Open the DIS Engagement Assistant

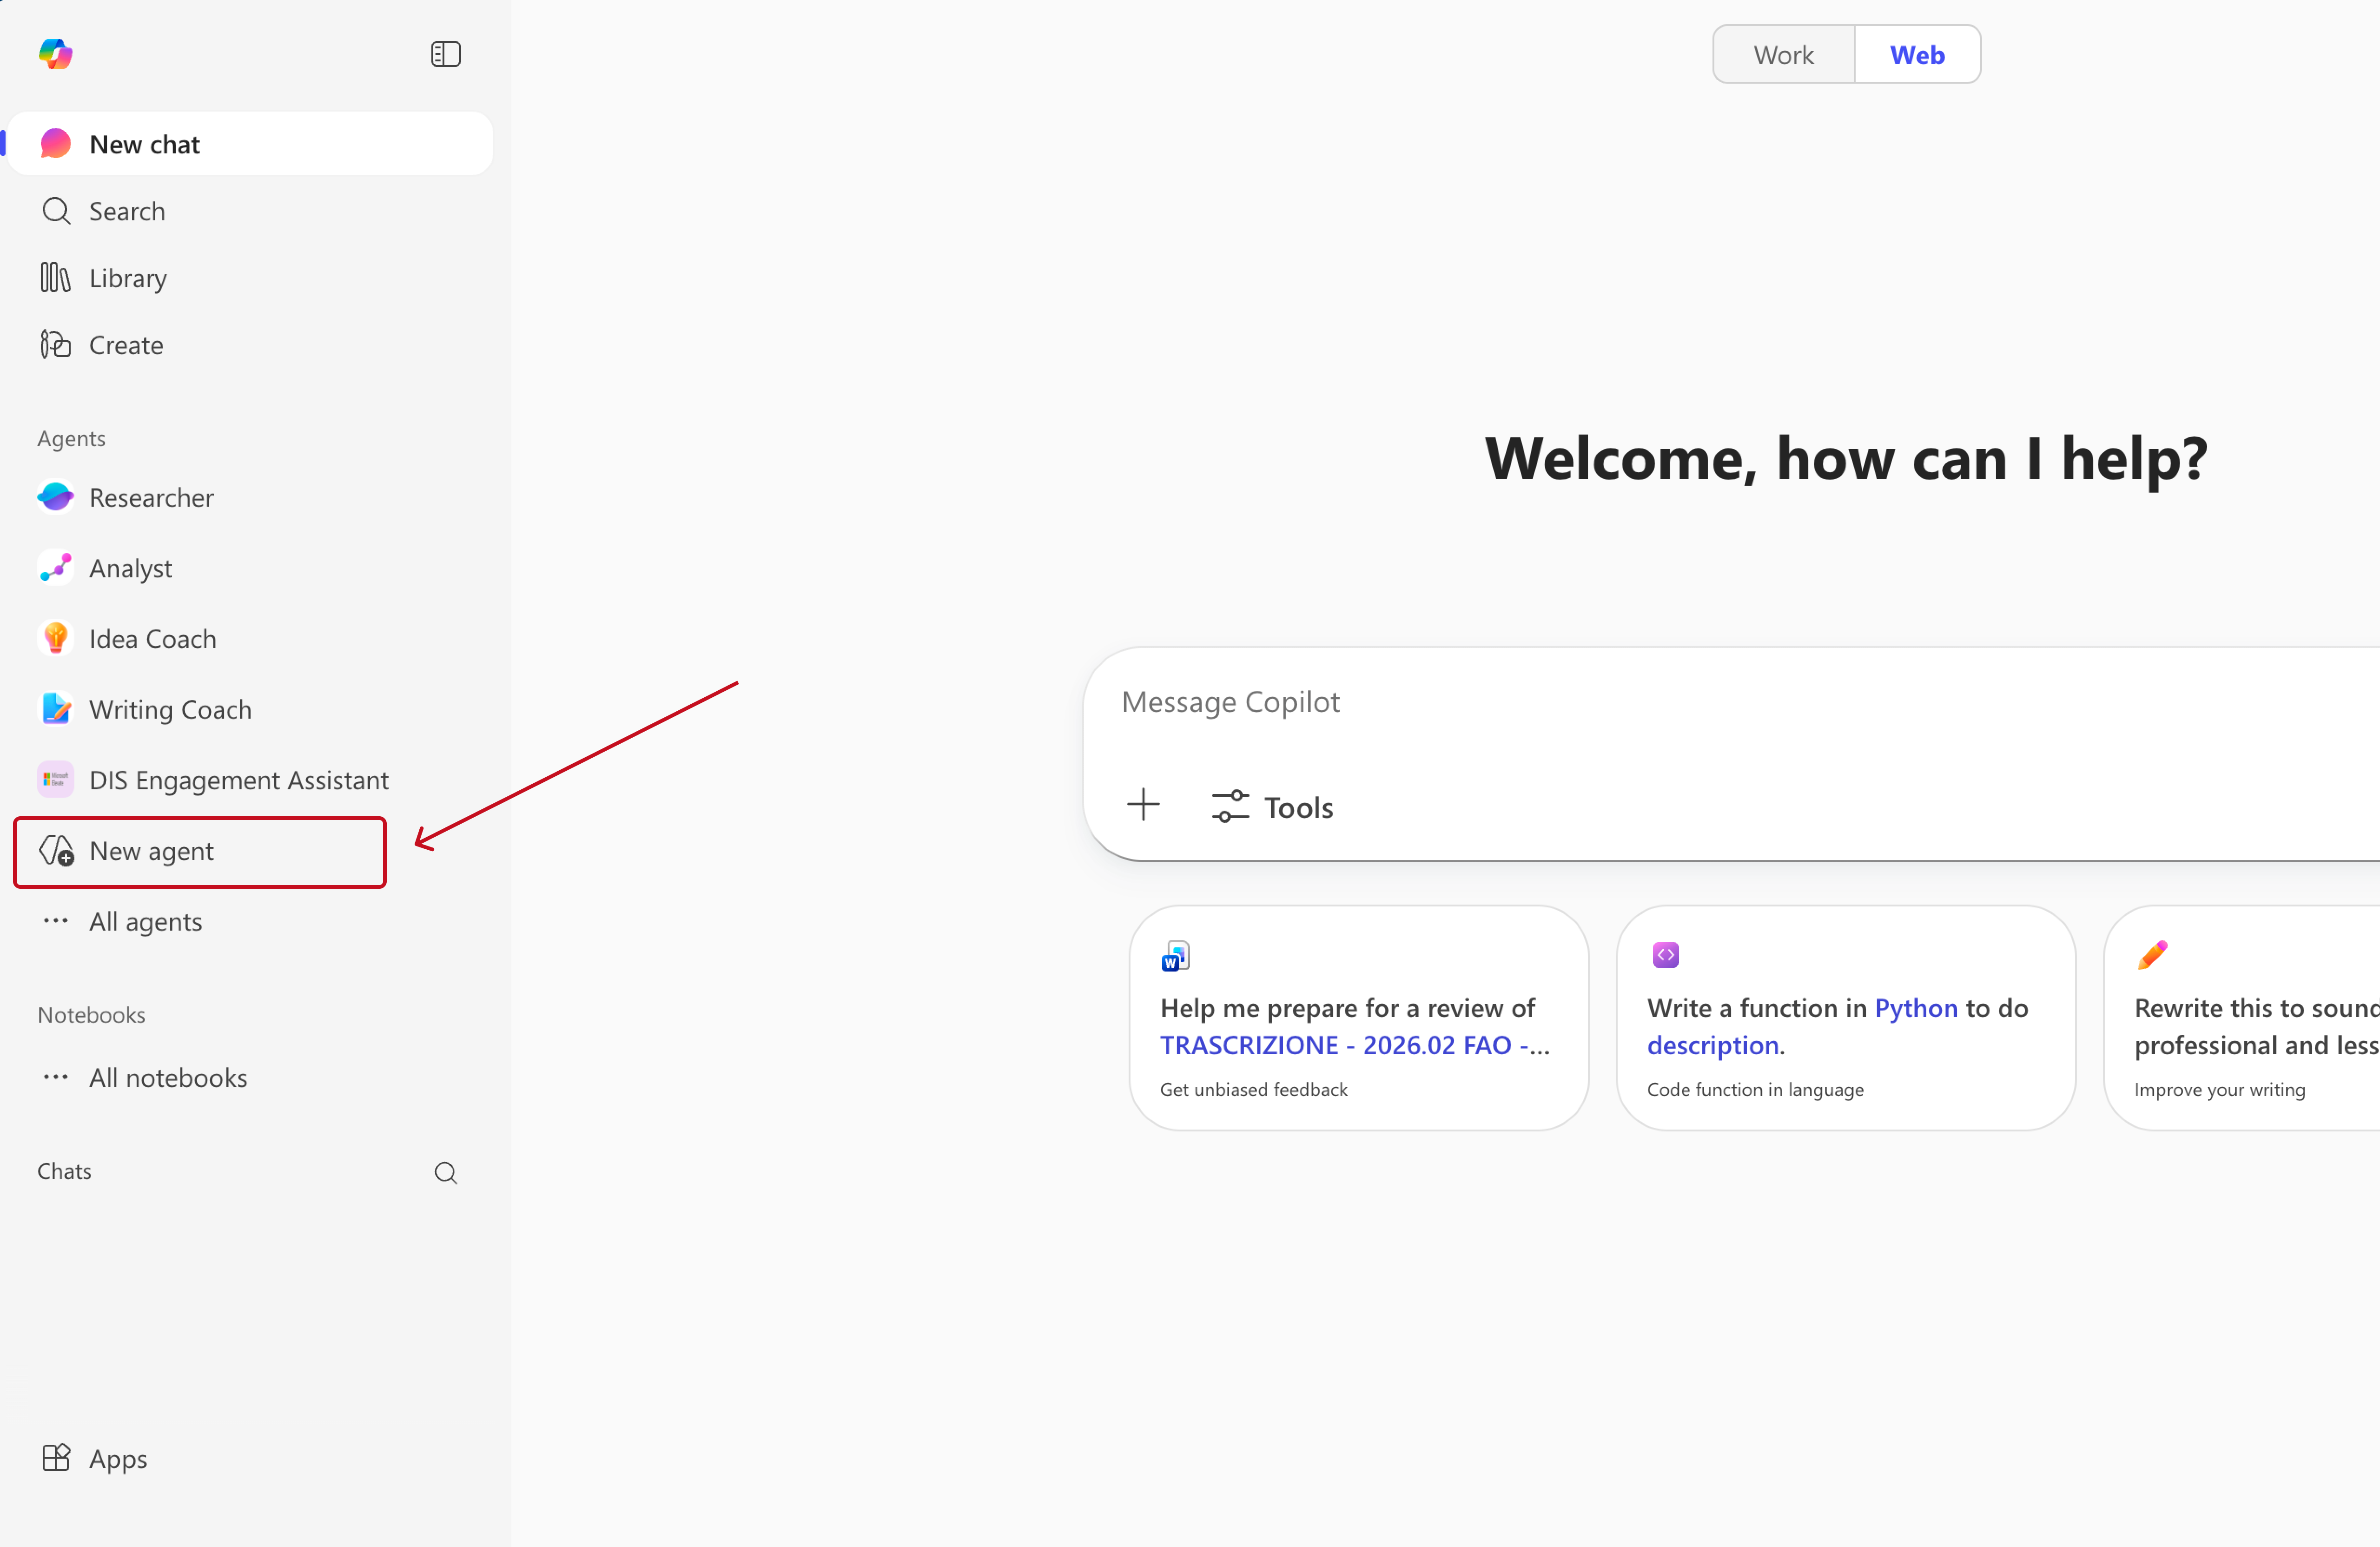click(238, 779)
